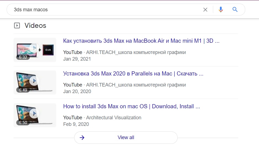This screenshot has width=259, height=154.
Task: Click ARHI.TEACH channel text under Jan 29 video
Action: click(136, 52)
